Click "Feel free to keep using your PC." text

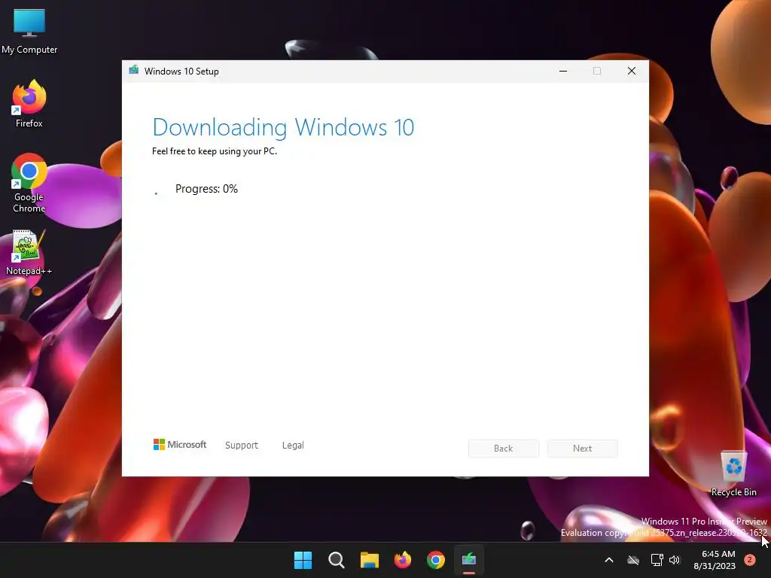pyautogui.click(x=215, y=151)
